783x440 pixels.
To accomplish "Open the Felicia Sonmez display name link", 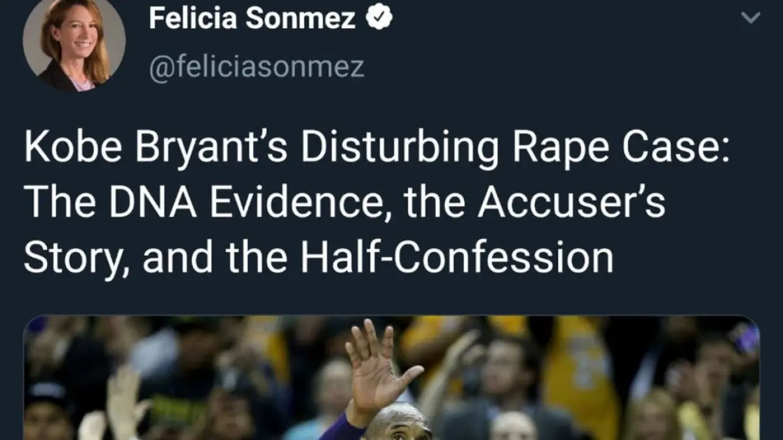I will (252, 18).
